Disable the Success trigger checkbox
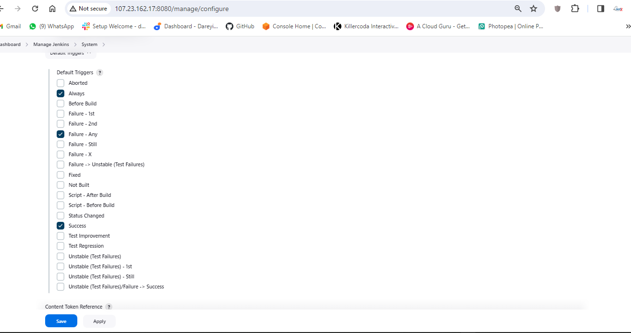The height and width of the screenshot is (333, 631). coord(61,226)
